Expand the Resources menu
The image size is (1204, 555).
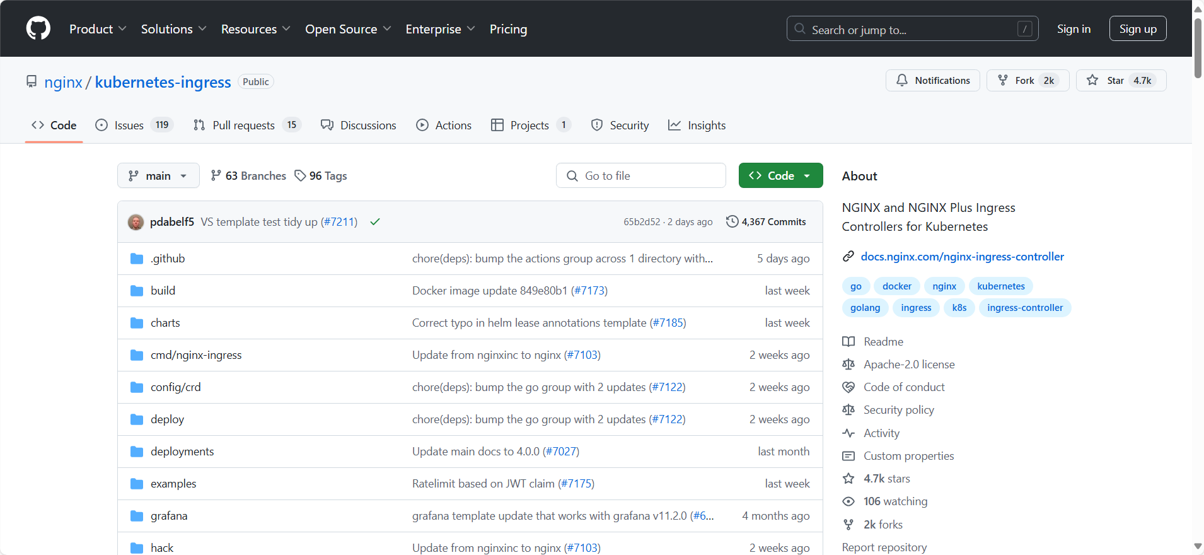click(255, 29)
